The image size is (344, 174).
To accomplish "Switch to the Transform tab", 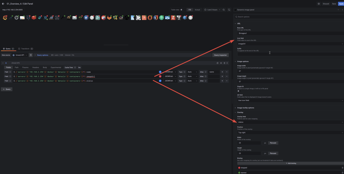I will coord(25,49).
